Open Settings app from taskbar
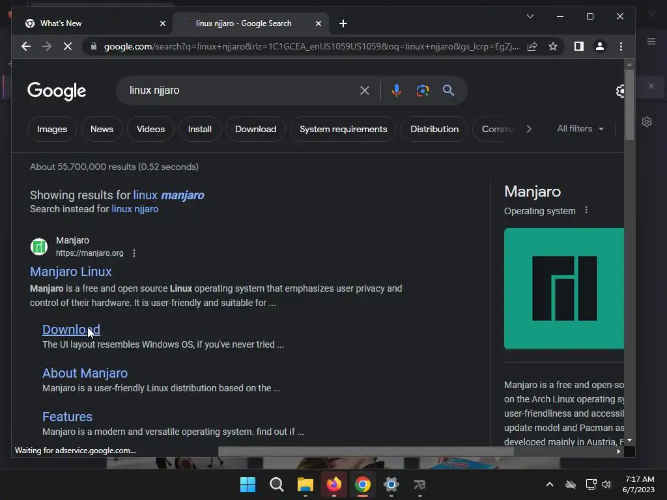Screen dimensions: 667x500 [391, 484]
